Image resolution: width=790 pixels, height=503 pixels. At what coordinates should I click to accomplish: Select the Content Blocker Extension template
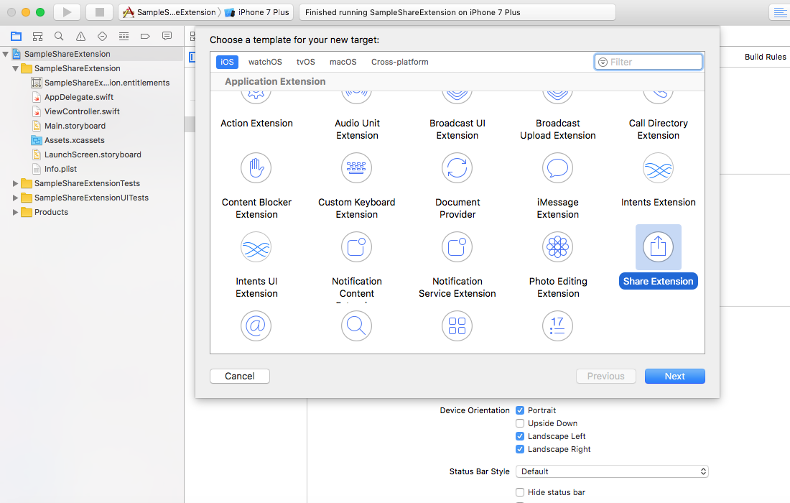point(256,168)
